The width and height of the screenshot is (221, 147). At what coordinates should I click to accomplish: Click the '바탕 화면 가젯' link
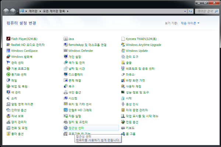tap(136, 80)
